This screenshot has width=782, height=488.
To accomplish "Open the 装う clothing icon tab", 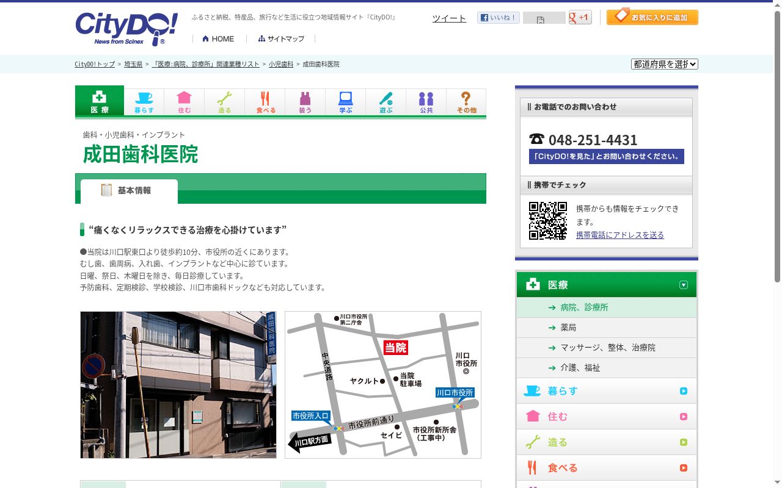I will (305, 102).
